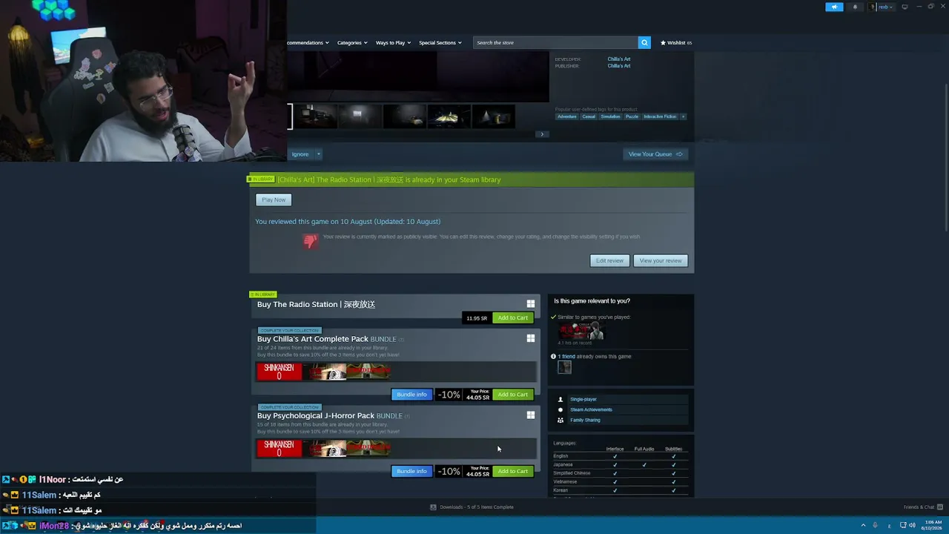Open Bundle info for Psychological J-Horror Pack

point(411,471)
